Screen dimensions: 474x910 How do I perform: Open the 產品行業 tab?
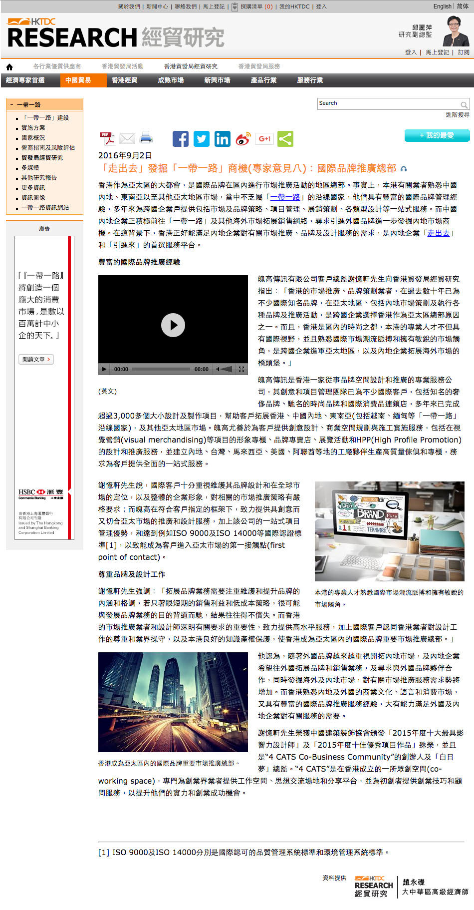[263, 80]
